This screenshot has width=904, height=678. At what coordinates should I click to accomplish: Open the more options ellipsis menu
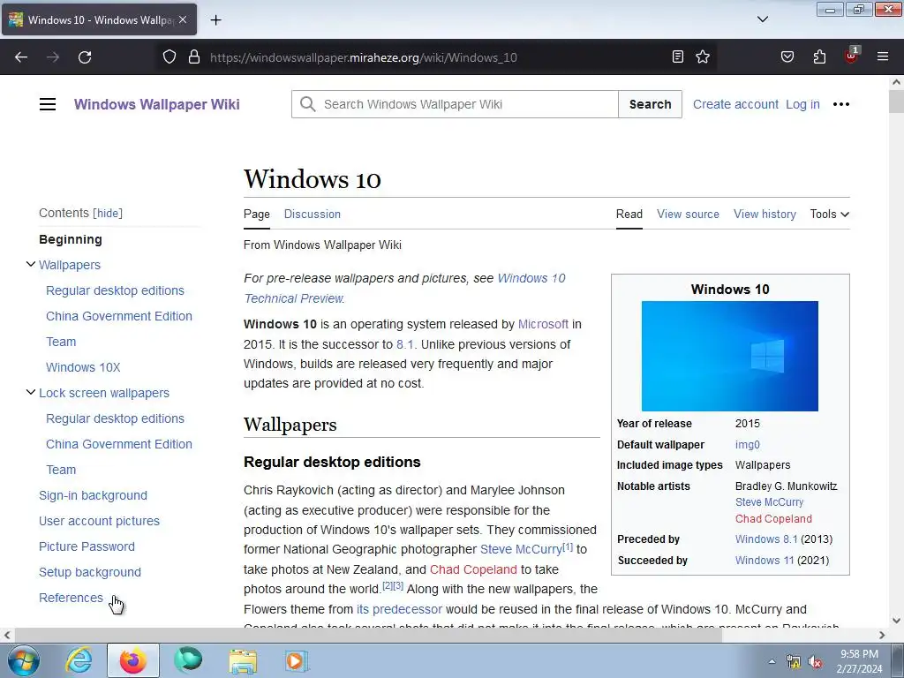coord(841,104)
